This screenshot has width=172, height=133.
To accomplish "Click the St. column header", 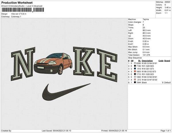I will click(x=139, y=61).
